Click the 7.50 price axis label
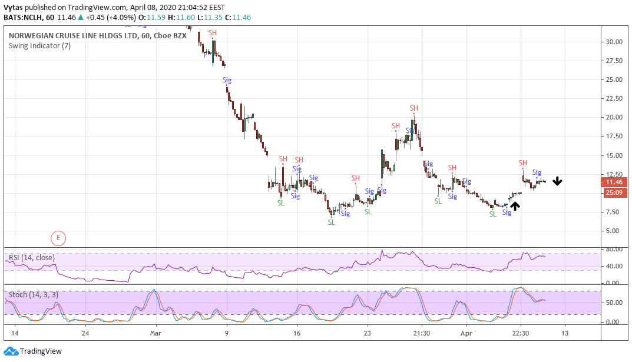632x362 pixels. point(612,212)
